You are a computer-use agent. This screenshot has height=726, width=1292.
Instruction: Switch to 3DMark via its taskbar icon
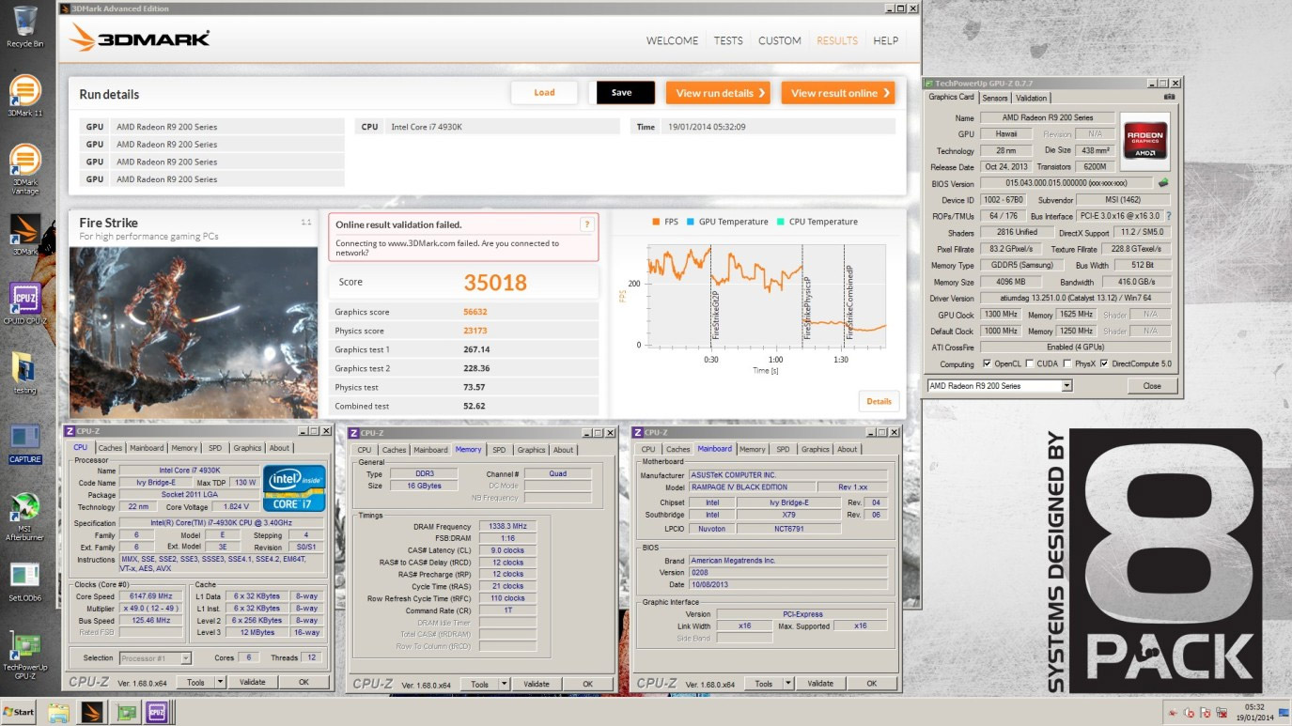(x=92, y=712)
